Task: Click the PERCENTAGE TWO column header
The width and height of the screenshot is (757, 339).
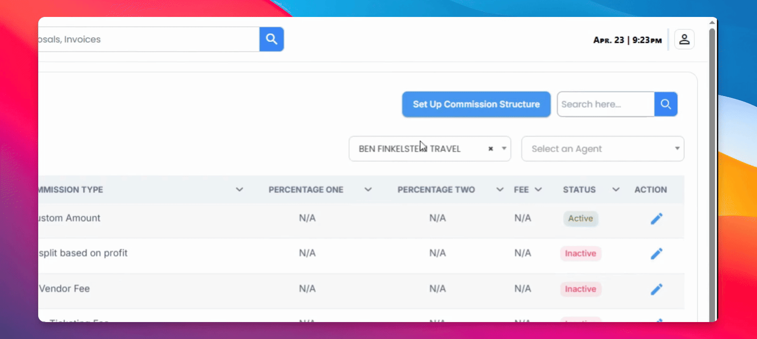Action: [436, 190]
